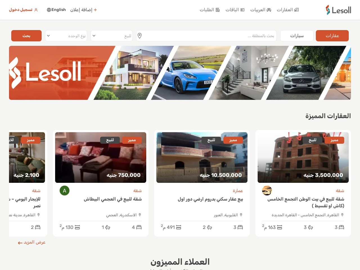Click the عرض المزيد link
The image size is (360, 270).
[x=32, y=242]
